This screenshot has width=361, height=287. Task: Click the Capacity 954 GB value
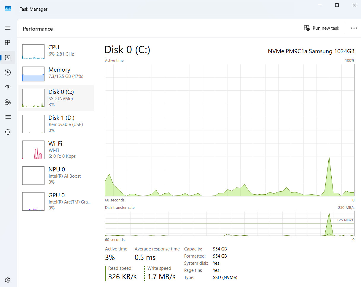pos(220,249)
